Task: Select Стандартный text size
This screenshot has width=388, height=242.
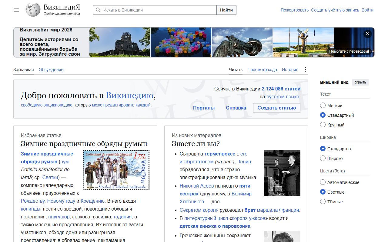Action: [323, 115]
